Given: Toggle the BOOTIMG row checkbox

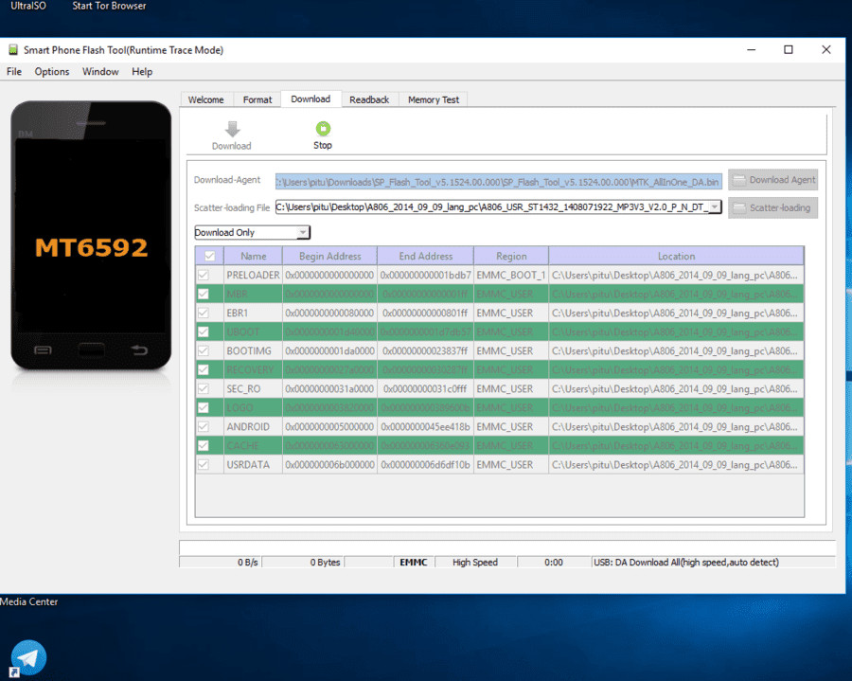Looking at the screenshot, I should tap(204, 351).
